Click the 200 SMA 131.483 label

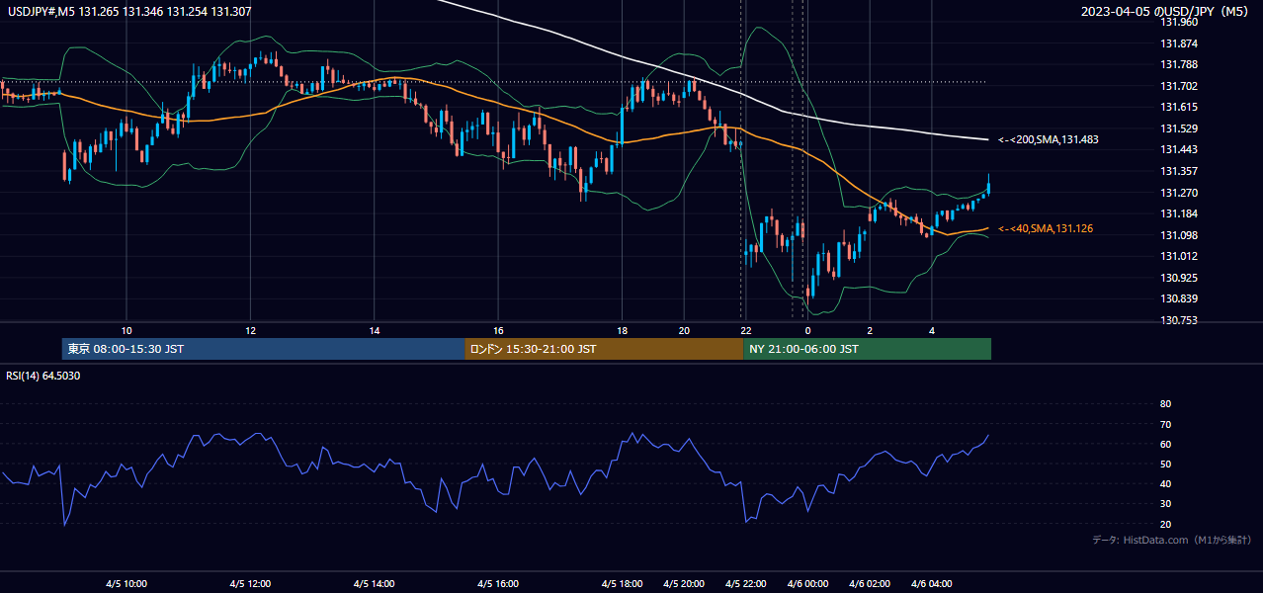1048,140
